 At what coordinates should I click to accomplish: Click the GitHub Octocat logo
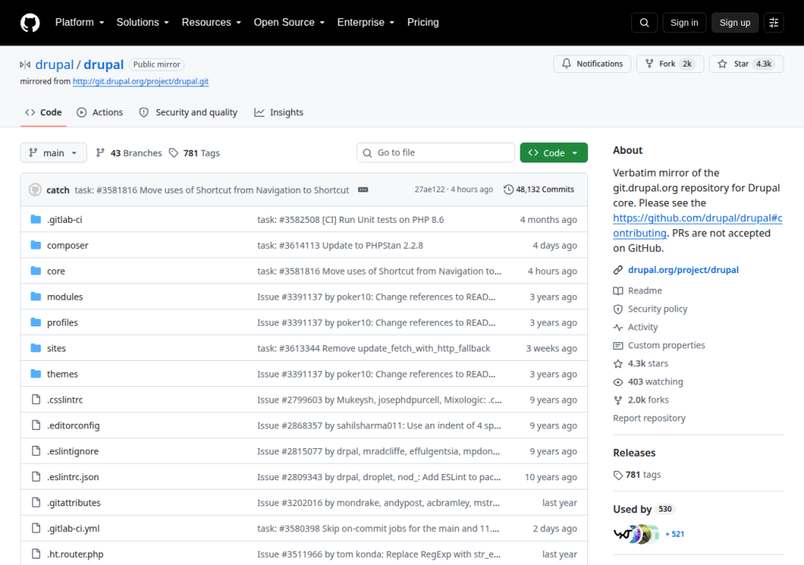(30, 23)
